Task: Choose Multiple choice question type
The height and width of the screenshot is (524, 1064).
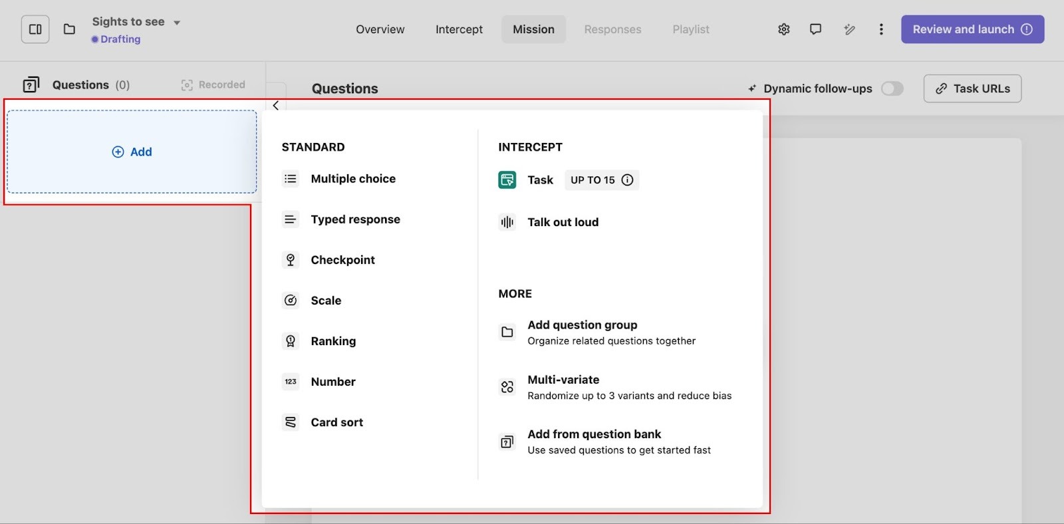Action: pos(352,179)
